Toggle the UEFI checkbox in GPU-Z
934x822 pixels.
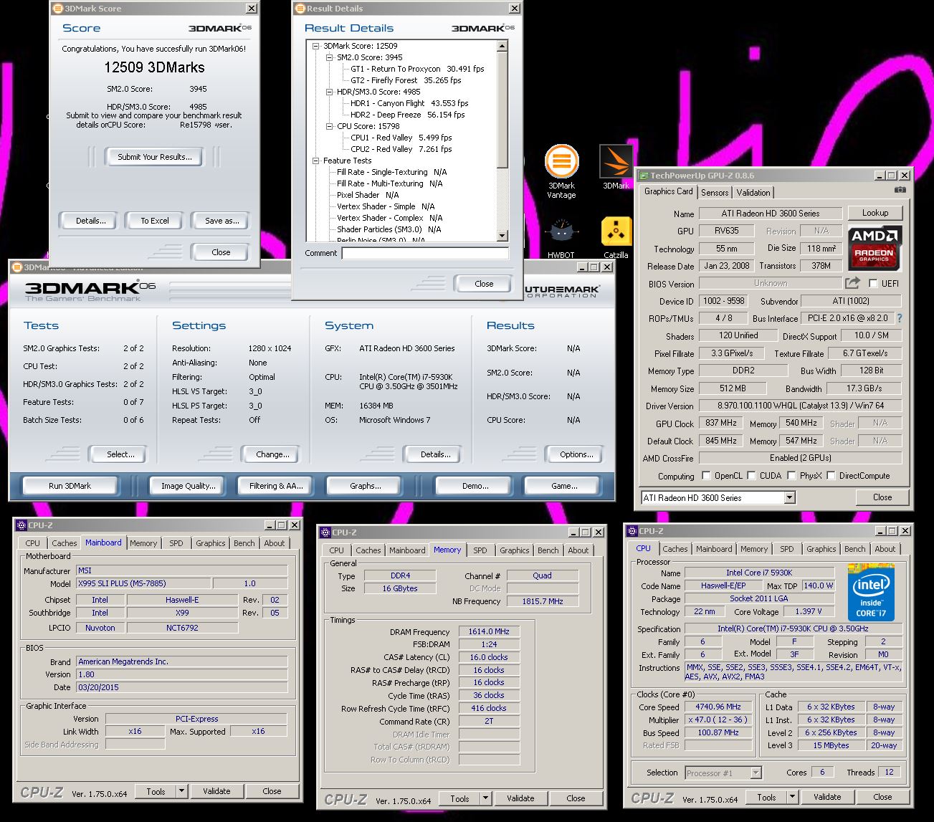(x=873, y=284)
